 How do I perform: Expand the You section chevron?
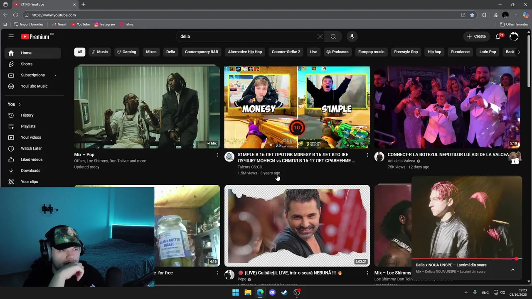point(20,104)
